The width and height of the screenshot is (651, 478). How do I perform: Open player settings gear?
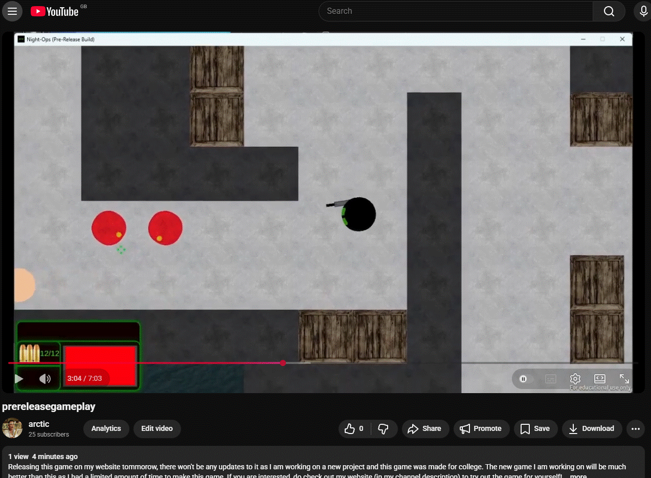click(575, 379)
